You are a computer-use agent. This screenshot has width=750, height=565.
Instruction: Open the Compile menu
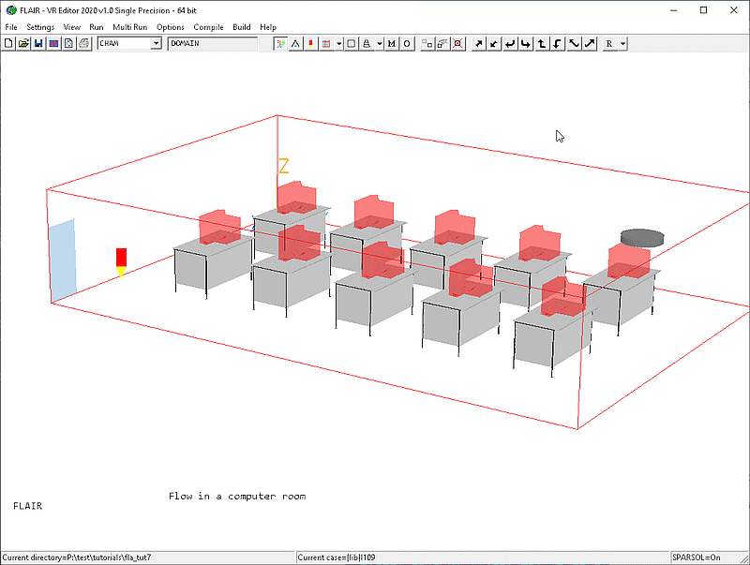pyautogui.click(x=208, y=27)
